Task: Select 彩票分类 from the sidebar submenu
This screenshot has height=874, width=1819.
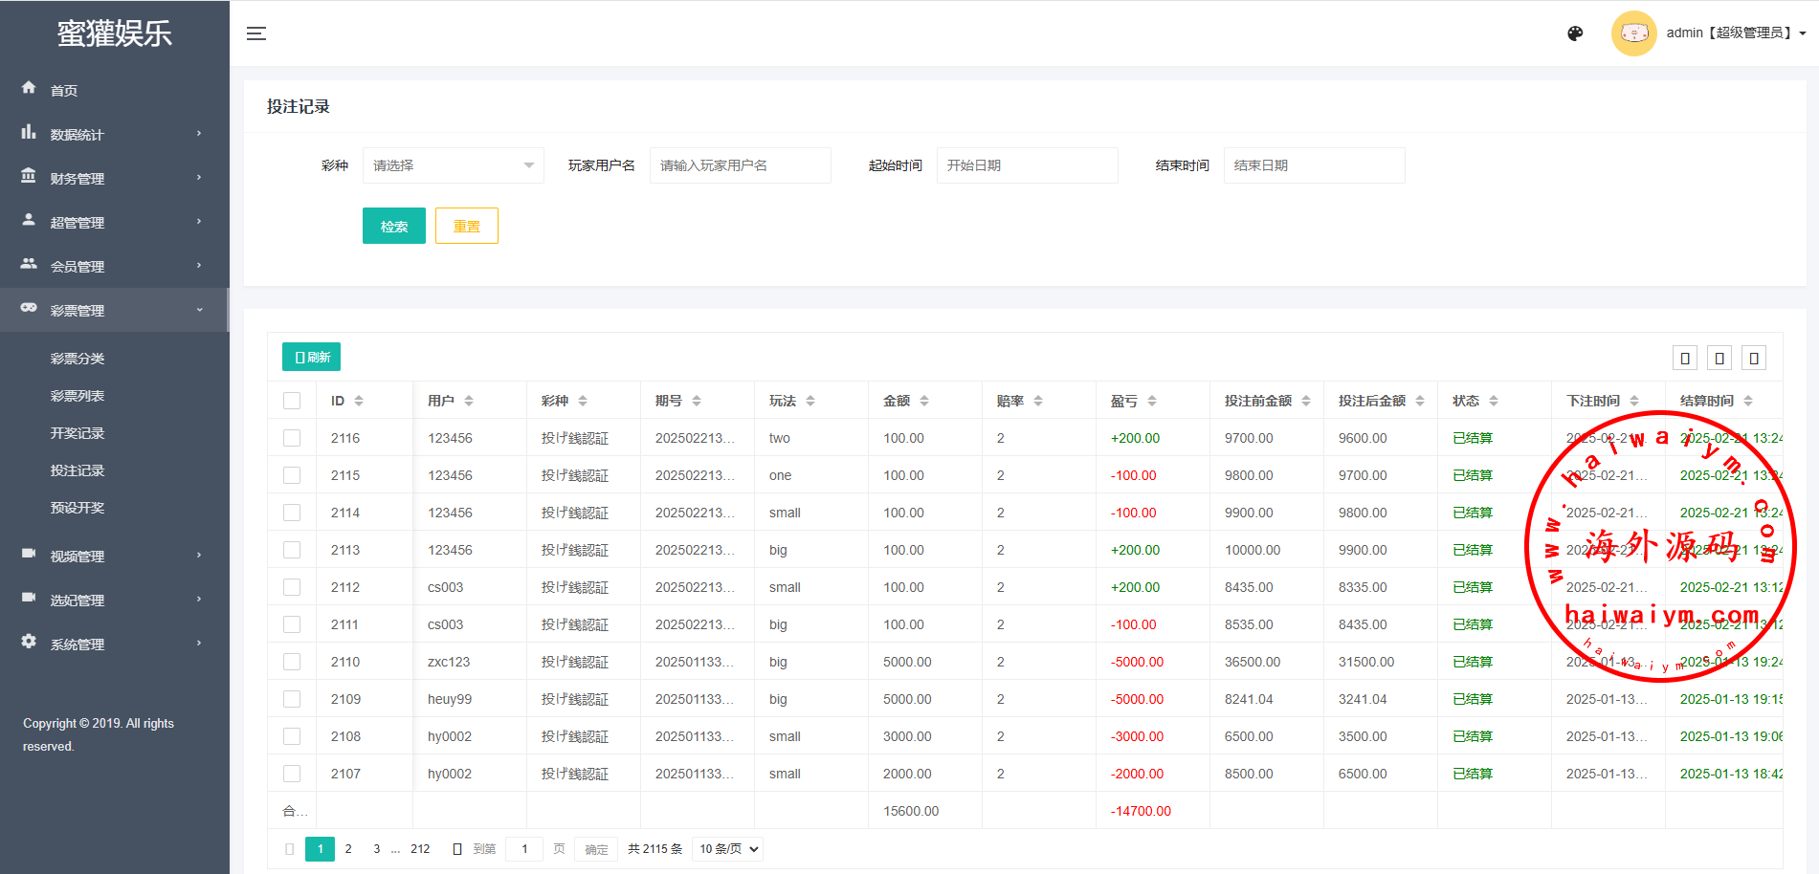Action: [78, 359]
